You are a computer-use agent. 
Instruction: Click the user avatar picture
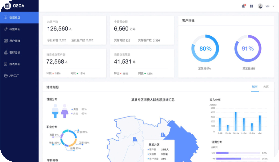tap(260, 6)
